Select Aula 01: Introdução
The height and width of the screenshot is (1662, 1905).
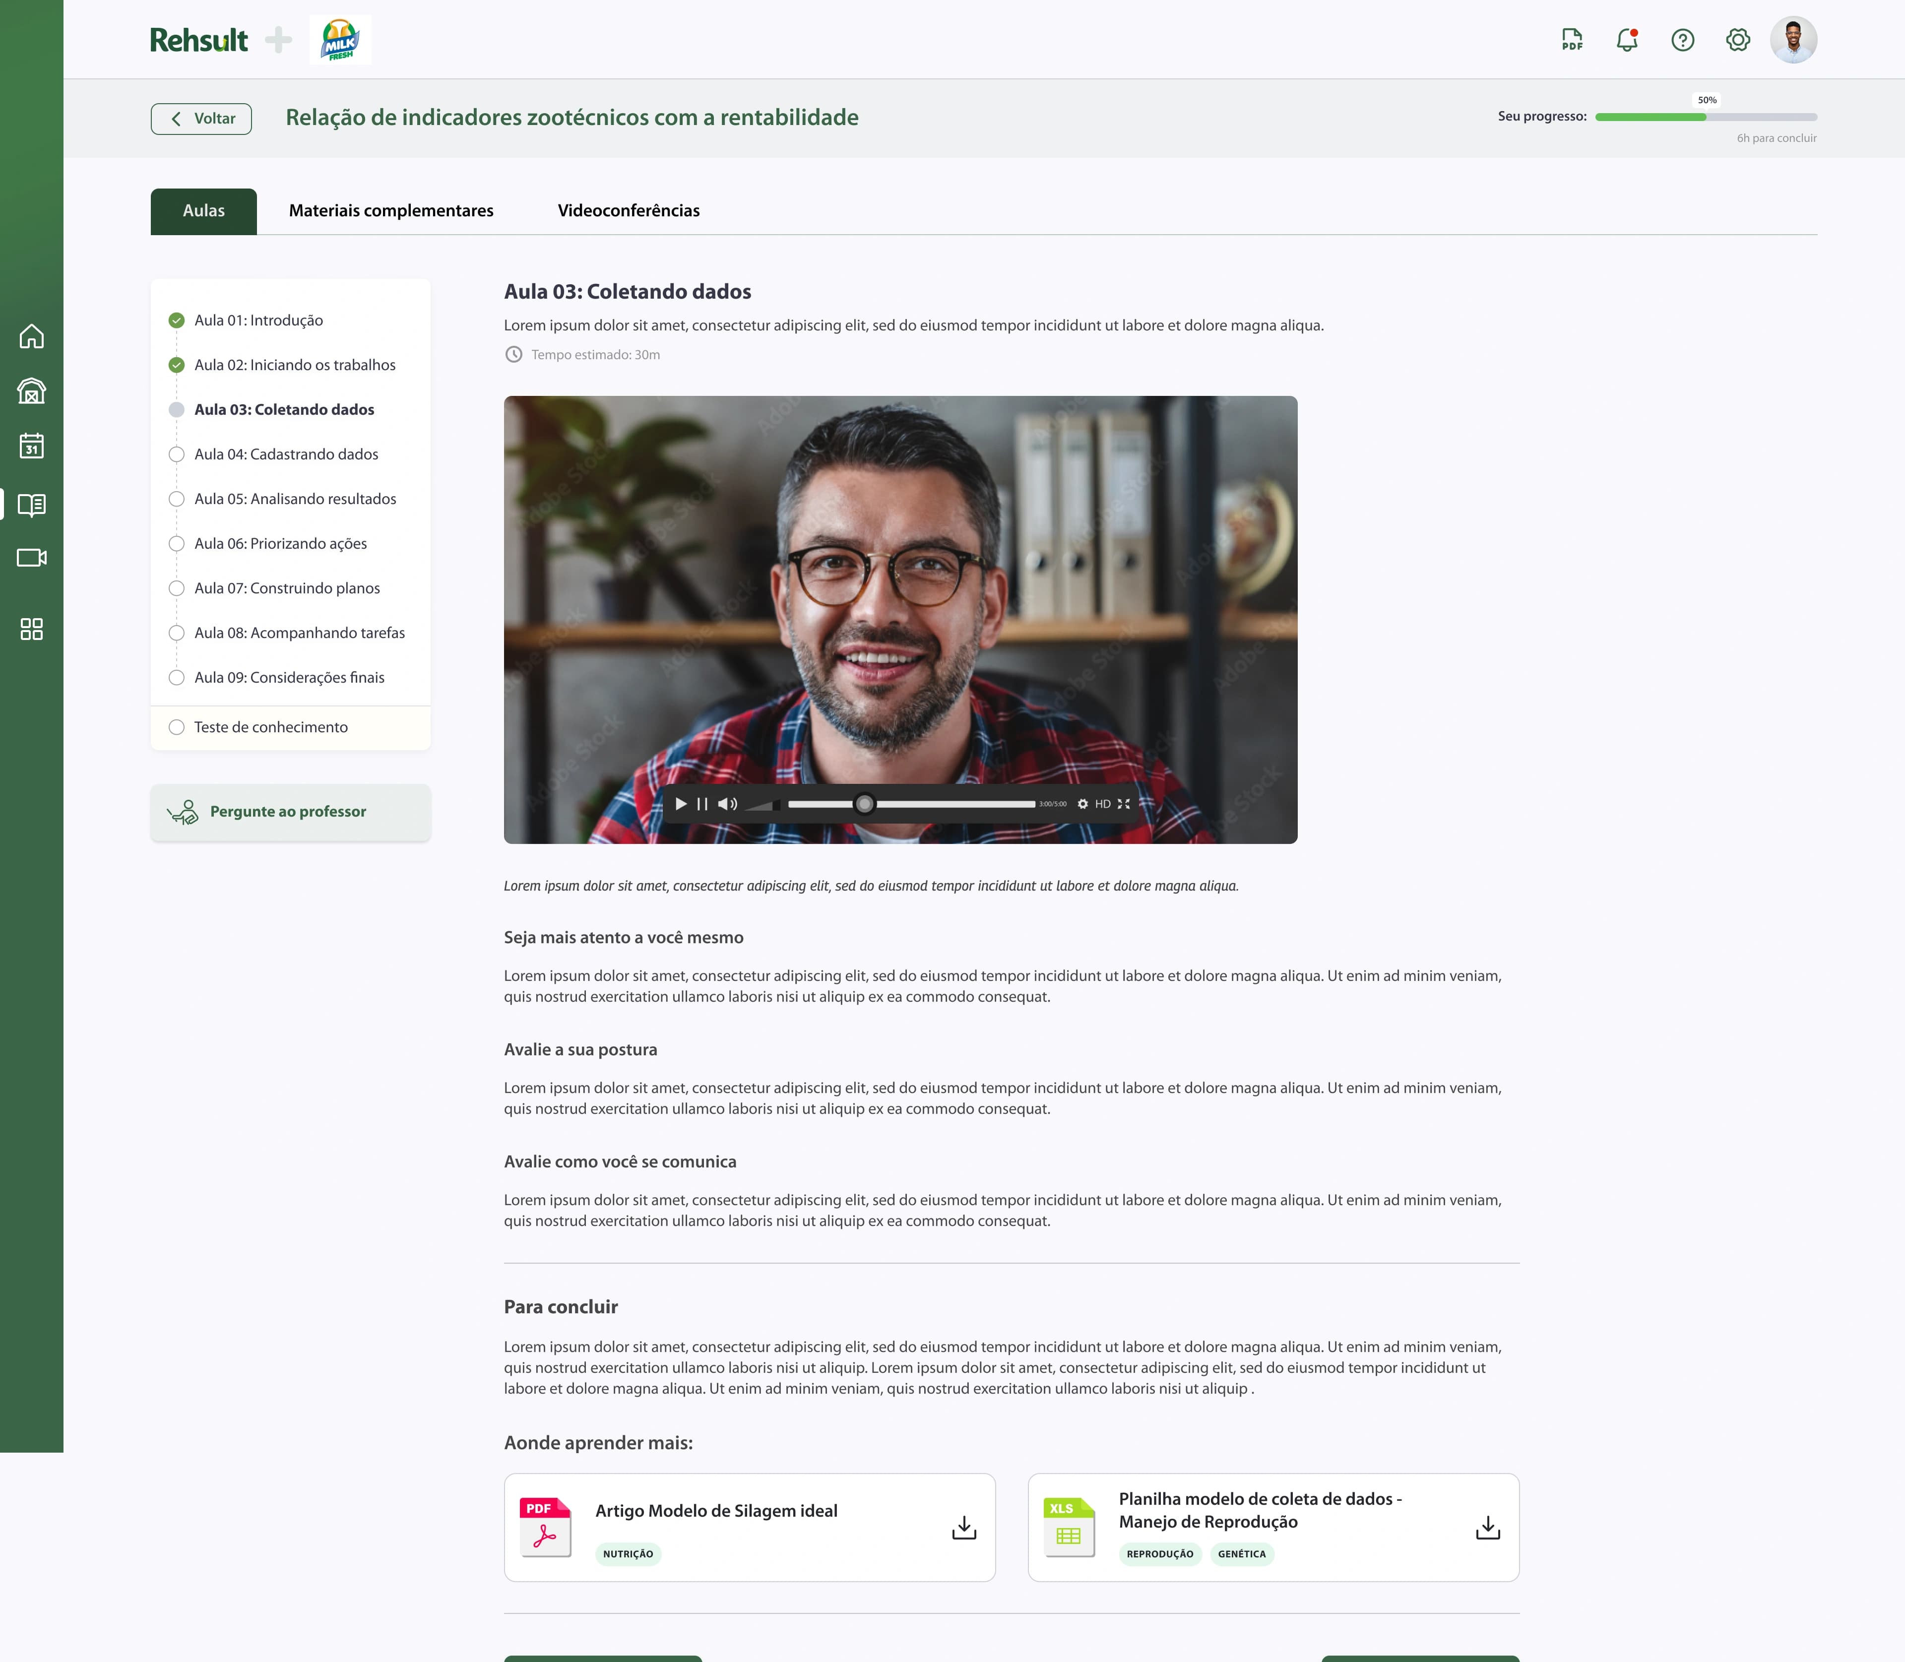pos(259,321)
